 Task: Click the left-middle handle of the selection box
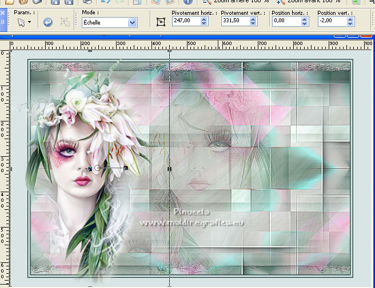[11, 169]
